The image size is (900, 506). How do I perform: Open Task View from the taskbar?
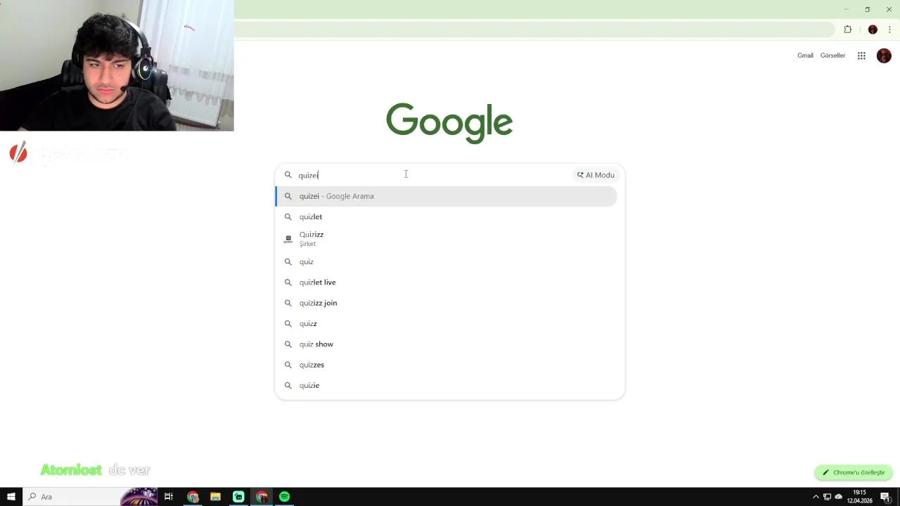(x=169, y=497)
